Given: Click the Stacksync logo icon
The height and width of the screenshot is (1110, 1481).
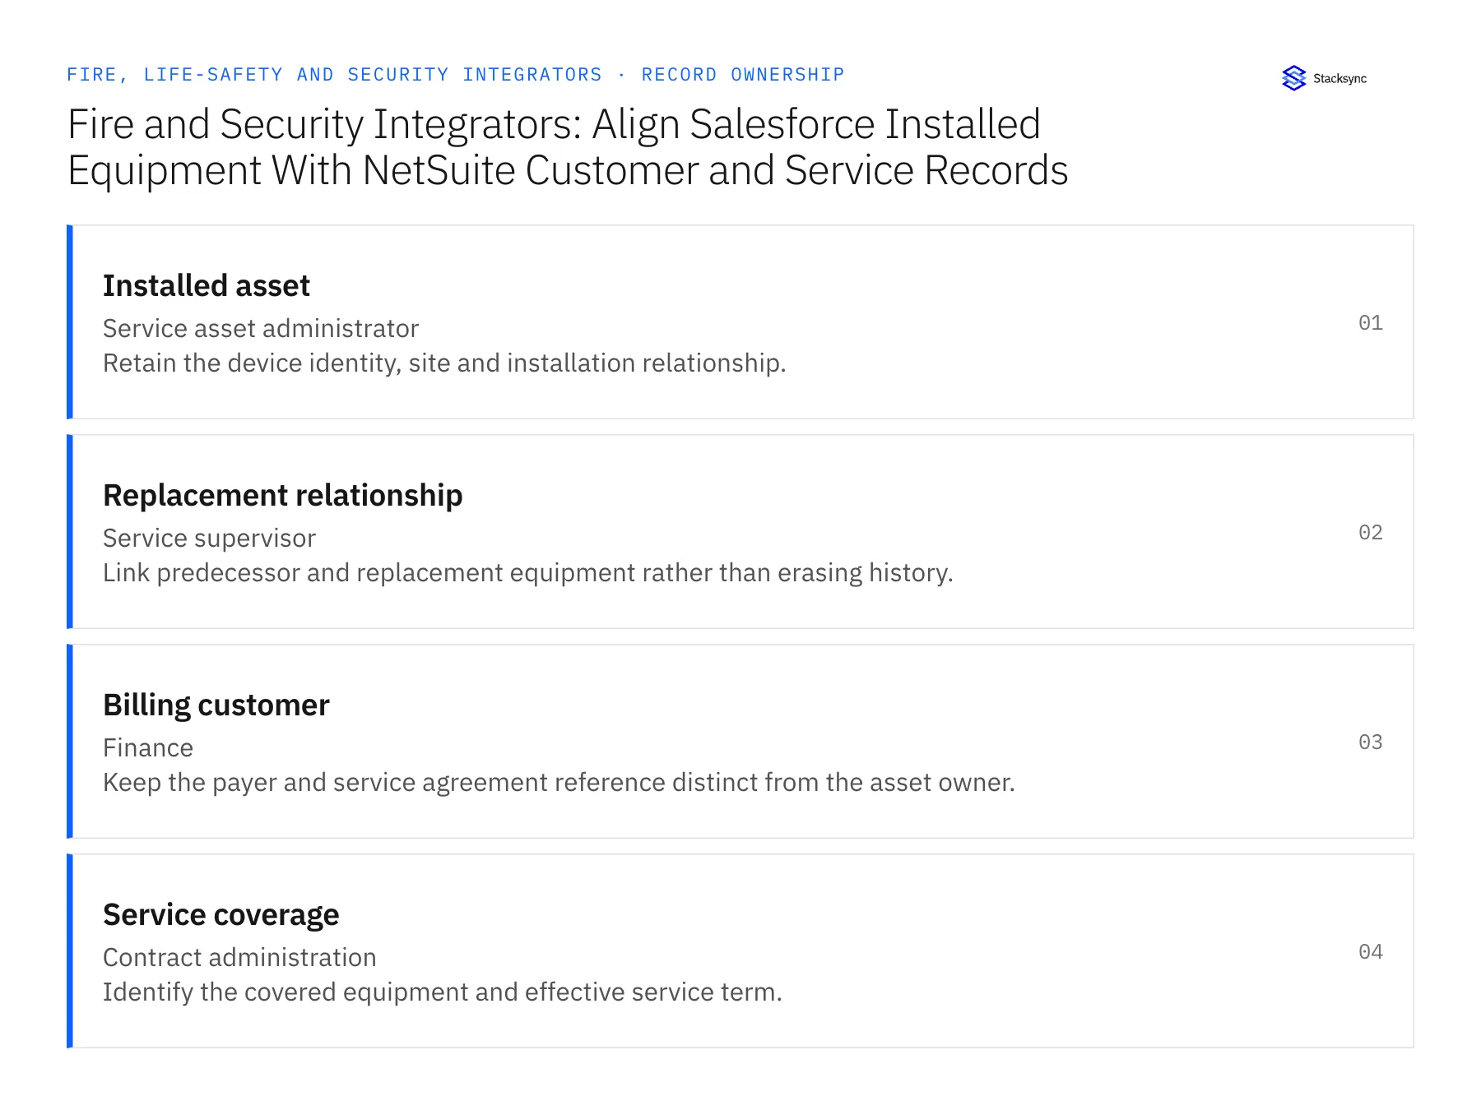Looking at the screenshot, I should point(1293,78).
